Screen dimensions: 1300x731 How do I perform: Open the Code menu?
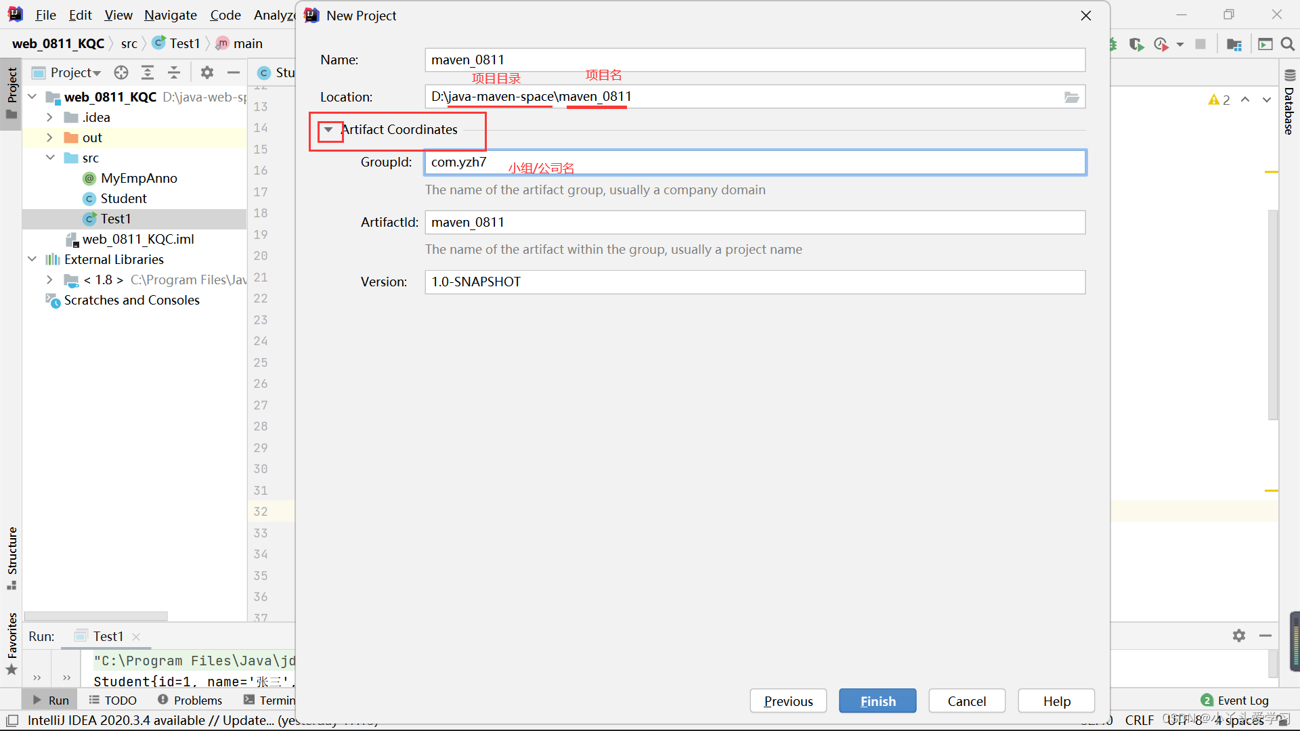tap(225, 15)
